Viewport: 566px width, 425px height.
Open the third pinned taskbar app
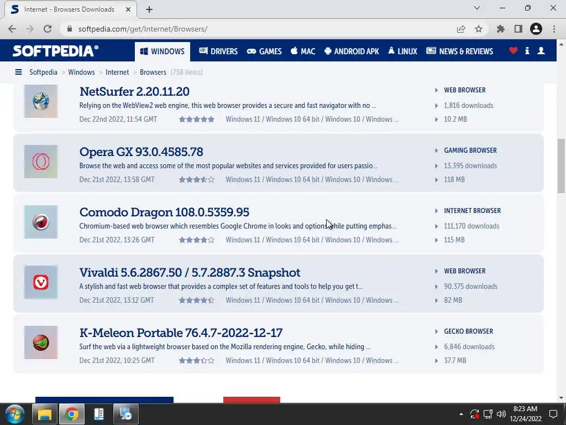(99, 414)
